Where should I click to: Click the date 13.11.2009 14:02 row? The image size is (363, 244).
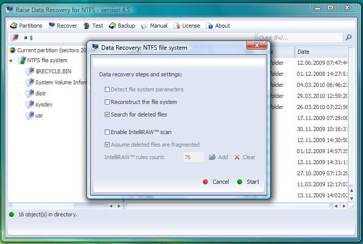322,195
